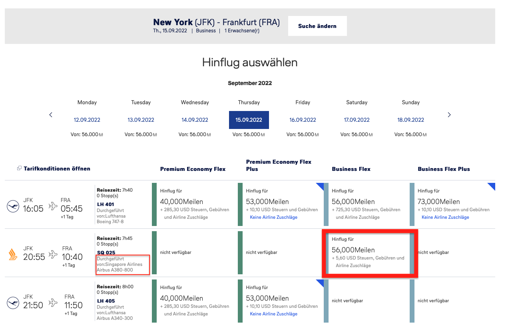This screenshot has width=506, height=325.
Task: Go to previous week with left arrow
Action: click(x=51, y=115)
